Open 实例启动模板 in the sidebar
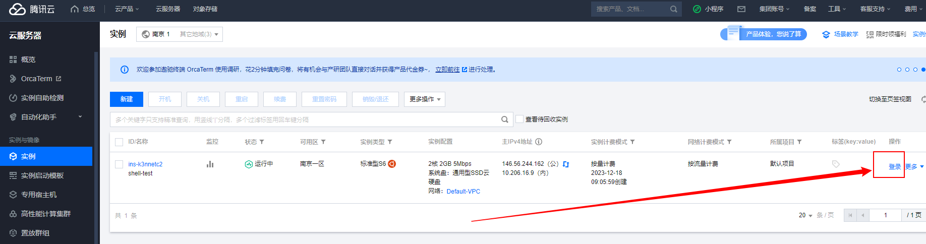 point(42,175)
